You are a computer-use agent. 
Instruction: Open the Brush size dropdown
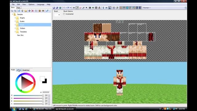pos(57,15)
